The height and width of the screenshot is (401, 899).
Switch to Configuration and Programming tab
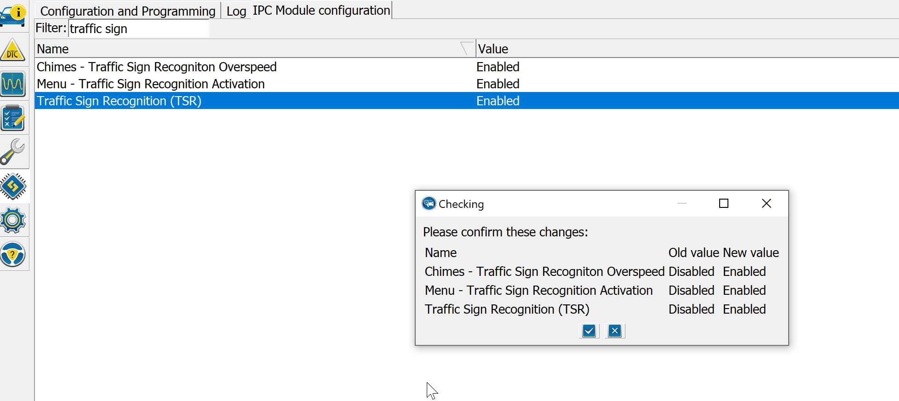(128, 11)
